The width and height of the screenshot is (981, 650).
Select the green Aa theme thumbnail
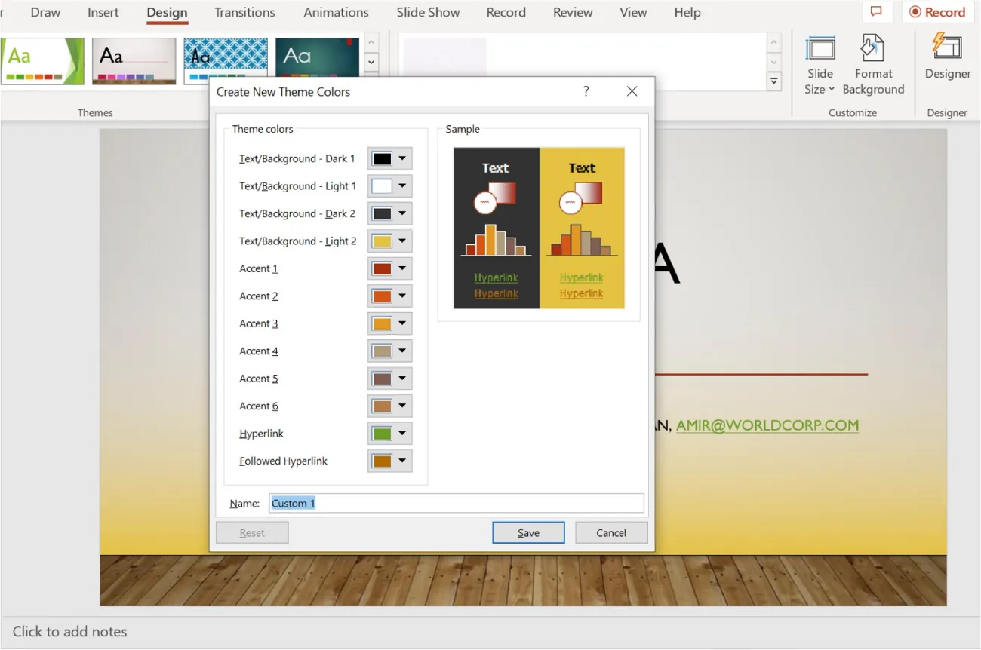point(43,60)
